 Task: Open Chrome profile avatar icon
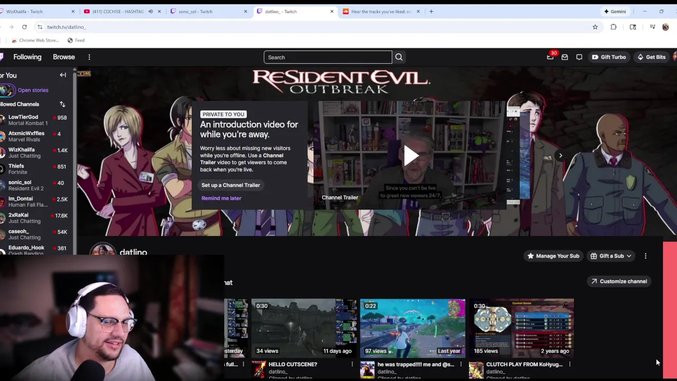pos(665,27)
